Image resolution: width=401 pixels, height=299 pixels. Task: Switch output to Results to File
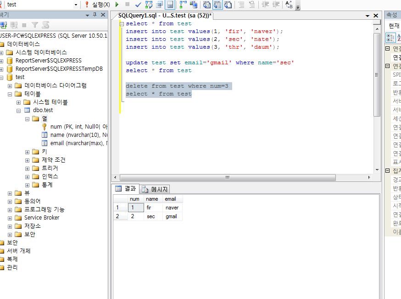click(228, 4)
